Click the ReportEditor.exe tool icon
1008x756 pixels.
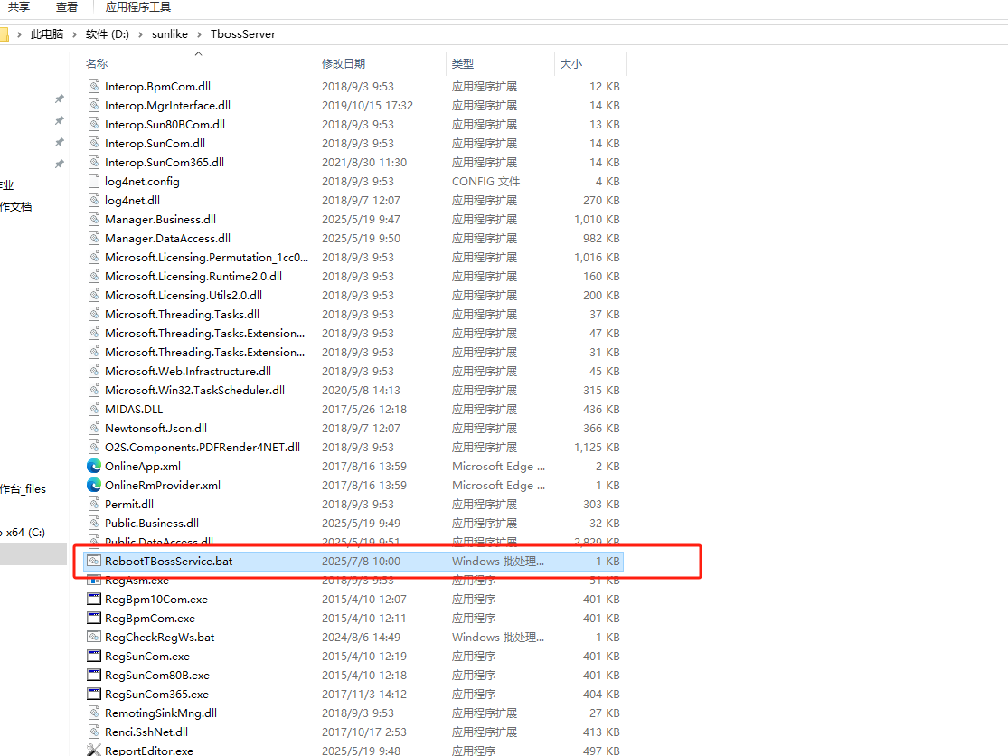pos(94,751)
